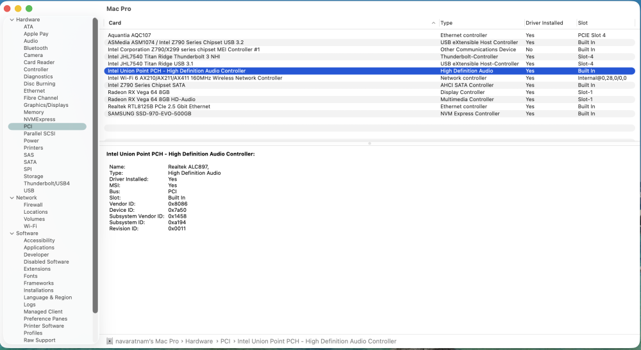Select Realtek RTL8125B Ethernet row

point(370,107)
